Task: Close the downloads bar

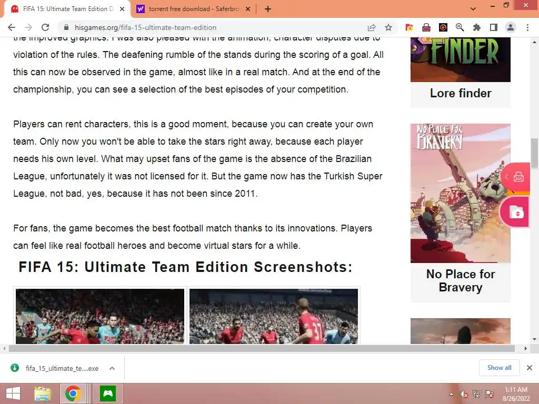Action: click(x=530, y=368)
